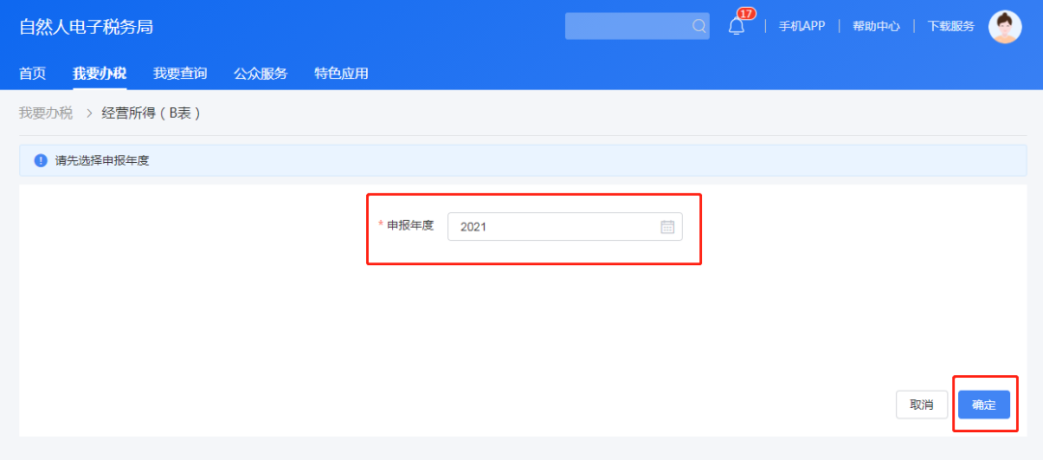1043x460 pixels.
Task: Open the 手机APP link
Action: [802, 26]
